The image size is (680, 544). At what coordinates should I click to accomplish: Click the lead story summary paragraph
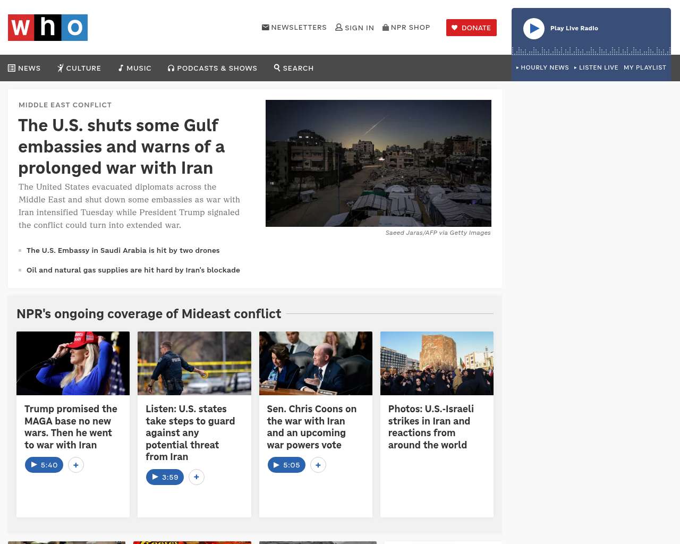(129, 206)
